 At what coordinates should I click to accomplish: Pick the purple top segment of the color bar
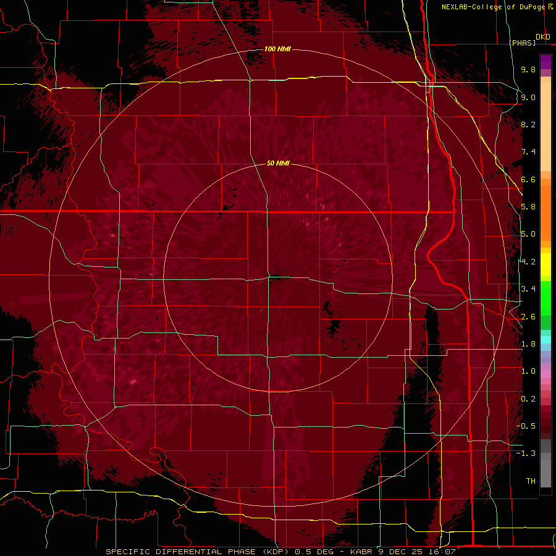[x=545, y=62]
